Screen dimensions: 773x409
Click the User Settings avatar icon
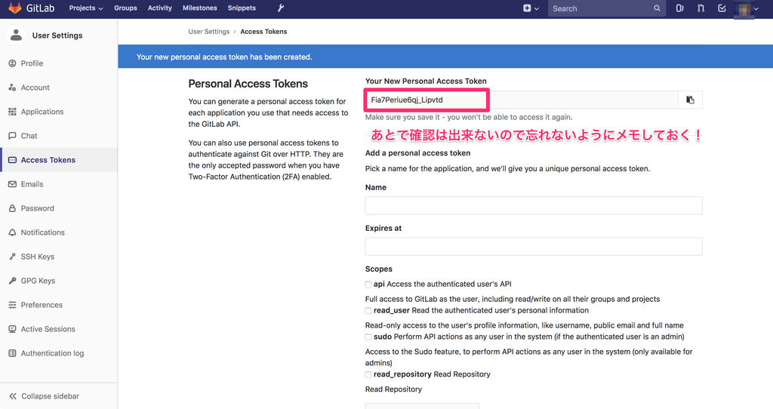(17, 35)
